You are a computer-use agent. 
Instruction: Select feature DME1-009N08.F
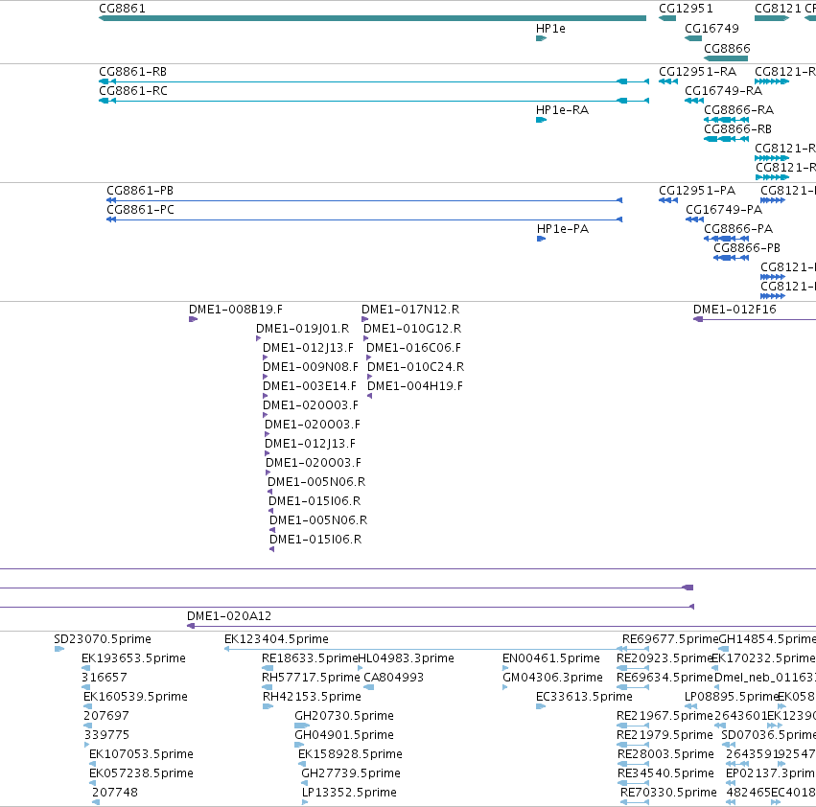pyautogui.click(x=266, y=377)
